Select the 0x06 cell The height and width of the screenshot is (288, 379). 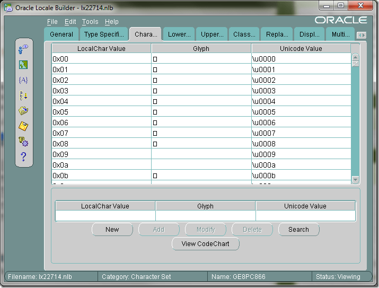pyautogui.click(x=102, y=123)
